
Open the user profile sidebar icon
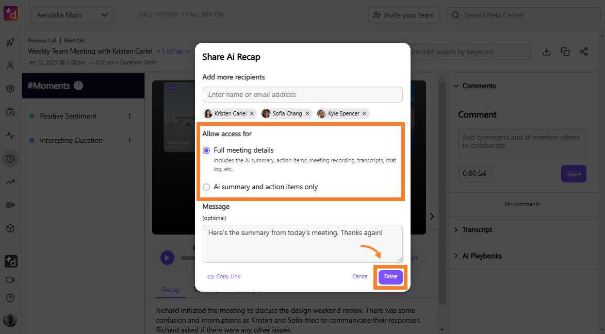tap(10, 65)
